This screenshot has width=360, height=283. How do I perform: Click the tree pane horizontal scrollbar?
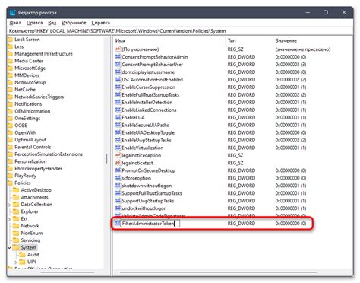click(68, 272)
